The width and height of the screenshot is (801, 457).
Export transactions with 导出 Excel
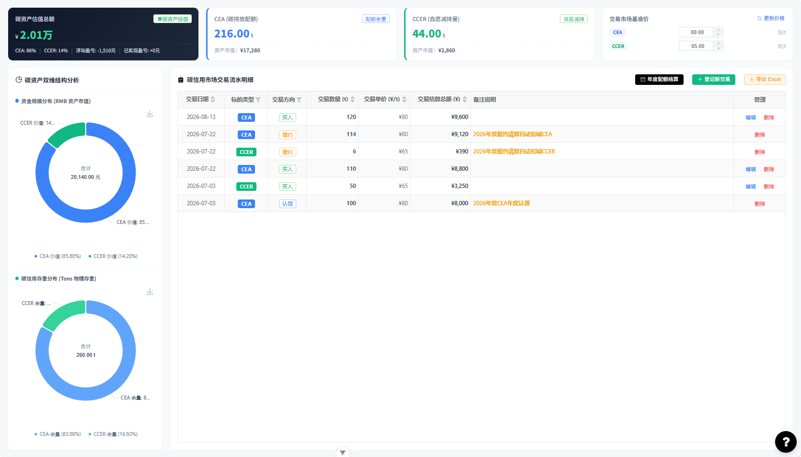click(765, 80)
